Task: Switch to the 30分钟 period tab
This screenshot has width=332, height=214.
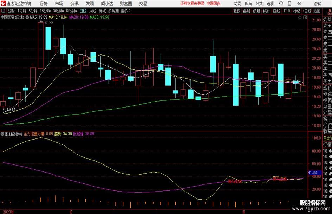Action: click(x=58, y=11)
